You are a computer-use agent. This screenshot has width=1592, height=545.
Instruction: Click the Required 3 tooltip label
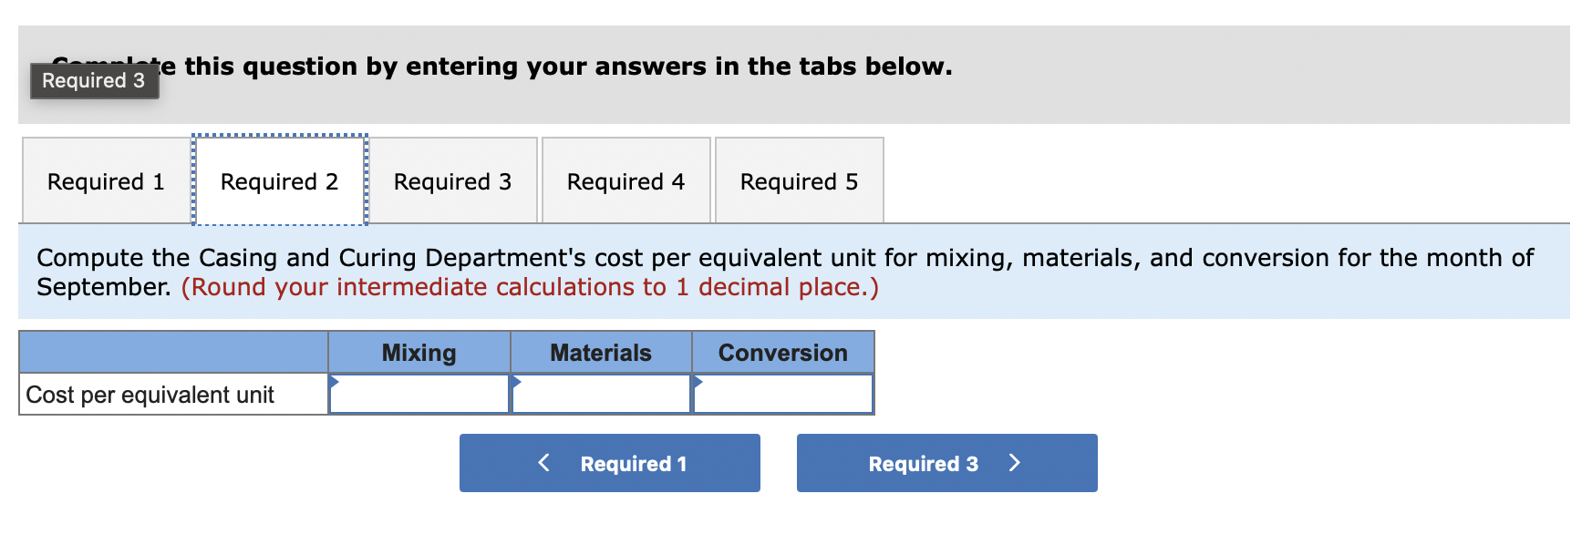tap(94, 81)
